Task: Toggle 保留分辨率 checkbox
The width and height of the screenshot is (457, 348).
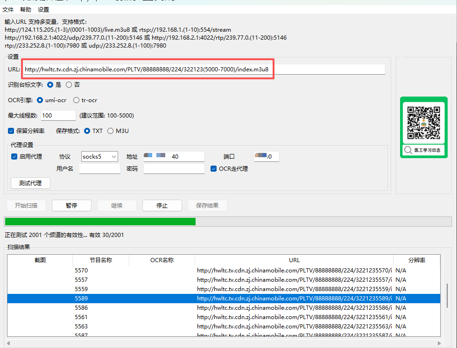Action: coord(11,131)
